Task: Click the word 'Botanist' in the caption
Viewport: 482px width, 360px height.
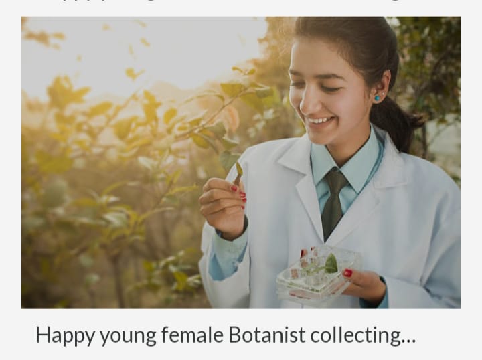Action: coord(267,334)
